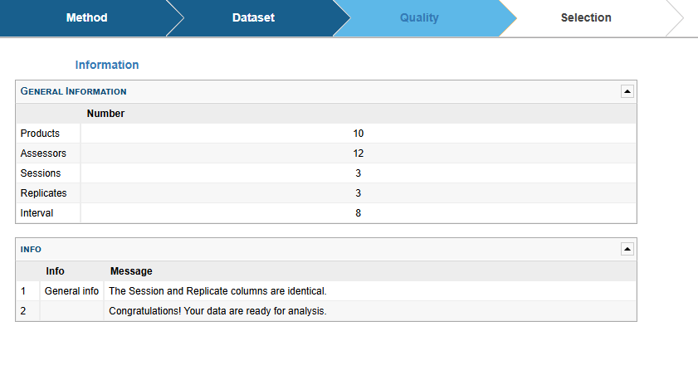The image size is (698, 375).
Task: Click the Message column header
Action: coord(131,271)
